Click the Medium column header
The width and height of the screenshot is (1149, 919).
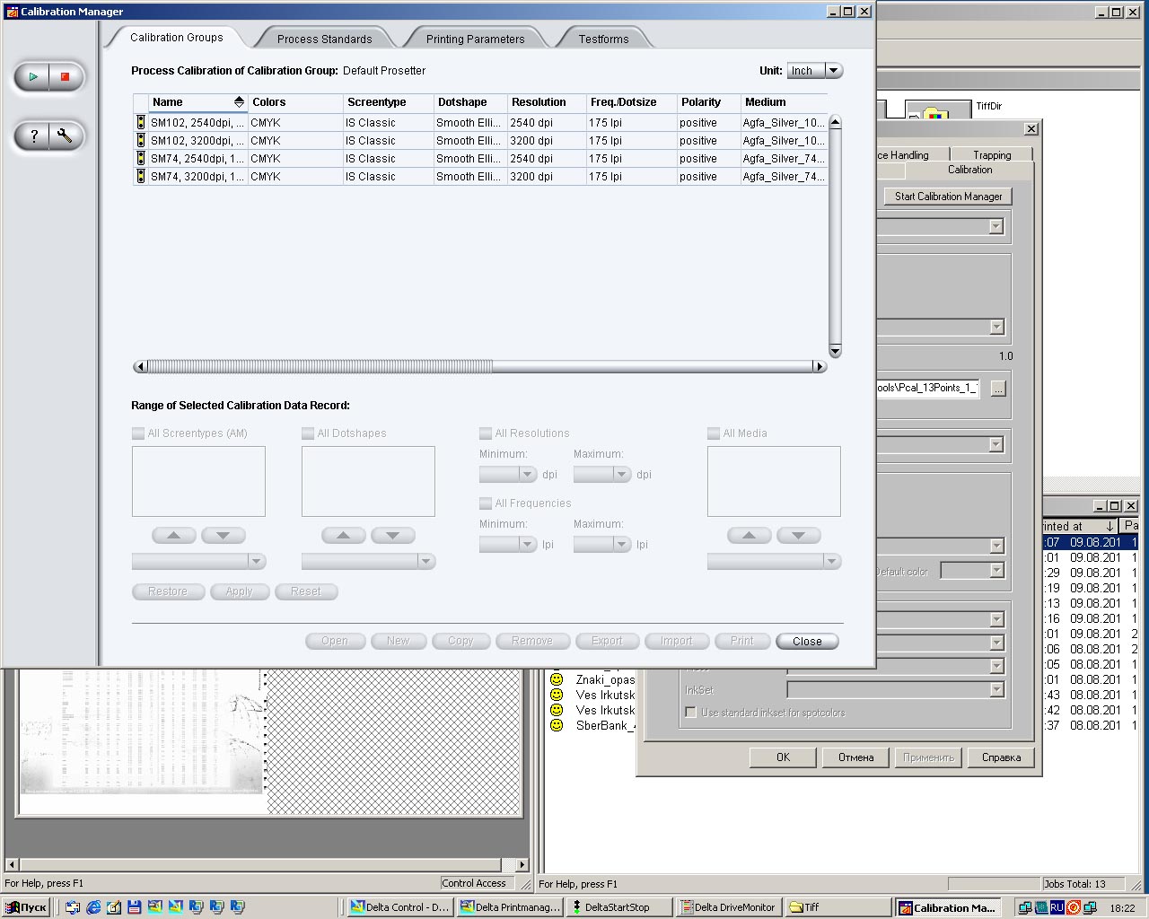pyautogui.click(x=785, y=102)
